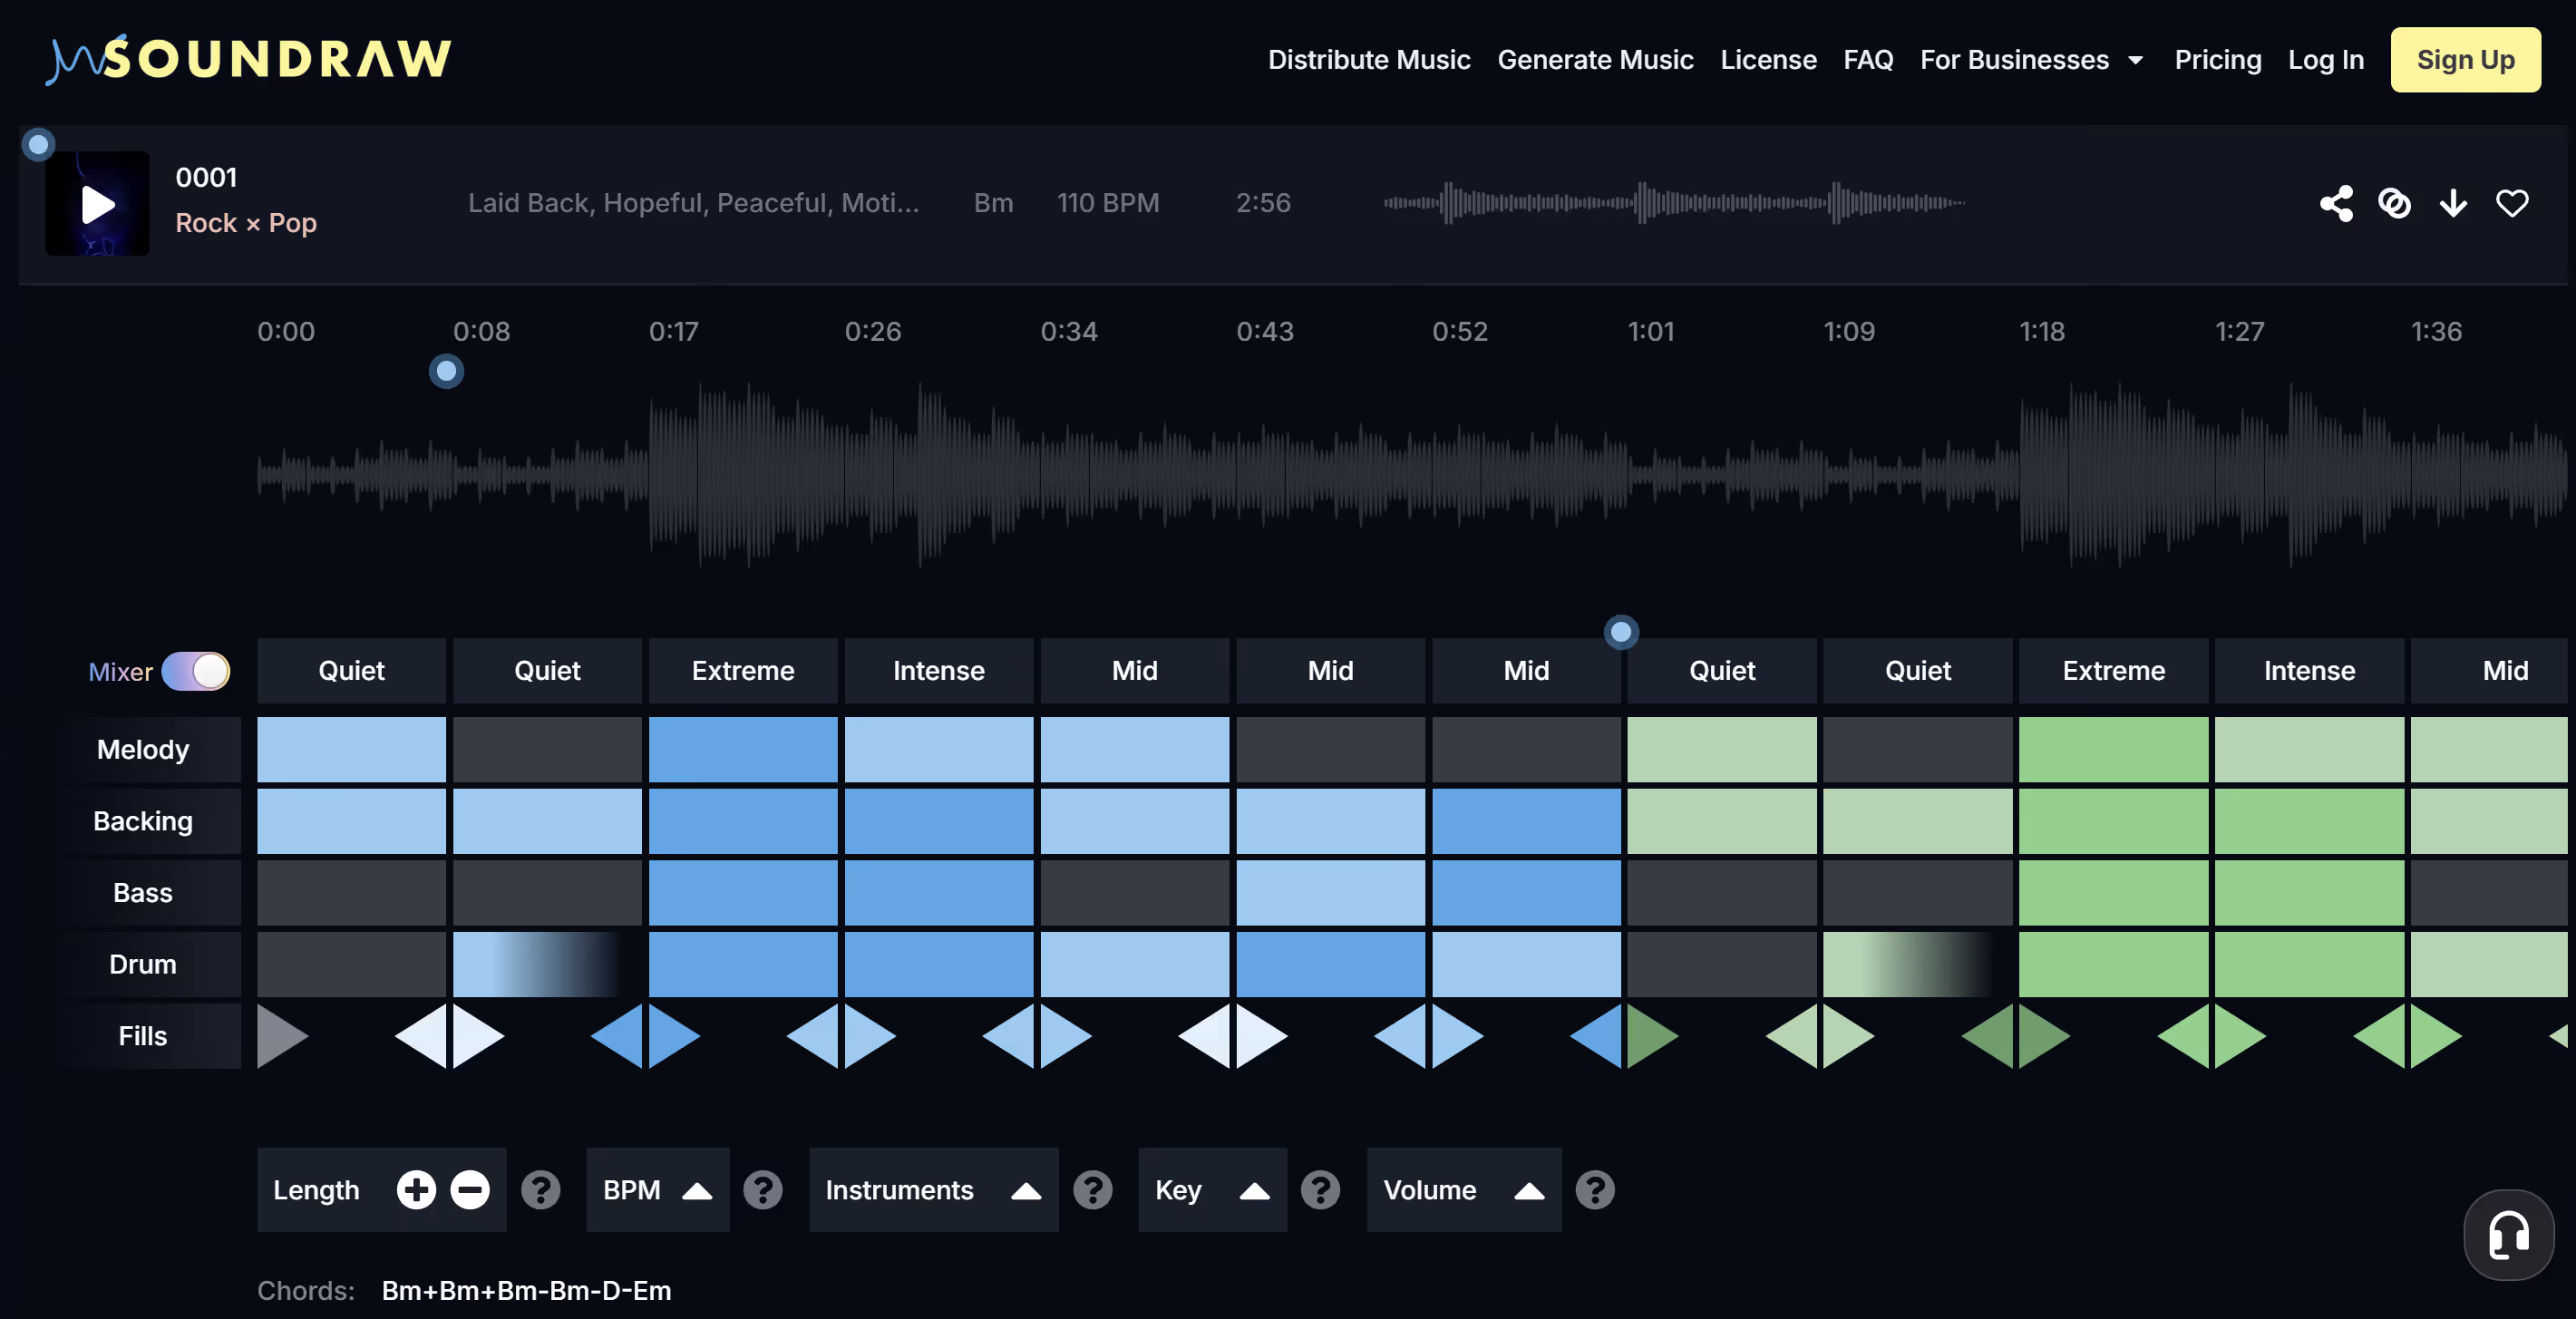Toggle the Mixer switch off
The width and height of the screenshot is (2576, 1319).
click(x=196, y=671)
